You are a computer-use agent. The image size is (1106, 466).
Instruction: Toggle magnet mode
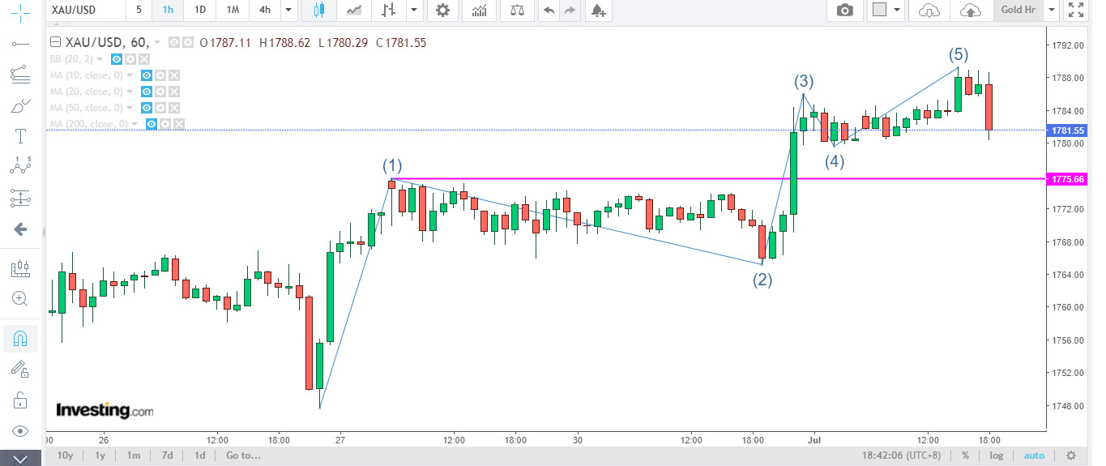tap(20, 338)
